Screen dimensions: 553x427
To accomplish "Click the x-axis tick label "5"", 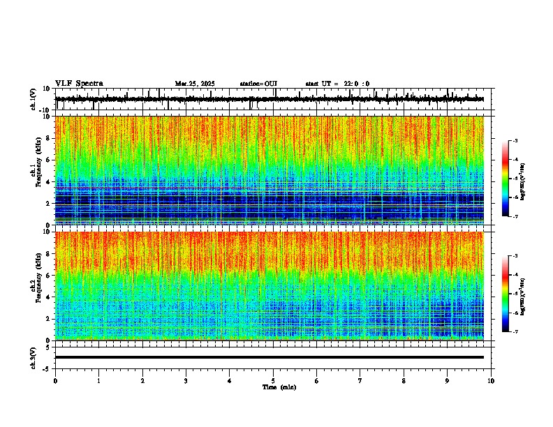I will pyautogui.click(x=273, y=381).
